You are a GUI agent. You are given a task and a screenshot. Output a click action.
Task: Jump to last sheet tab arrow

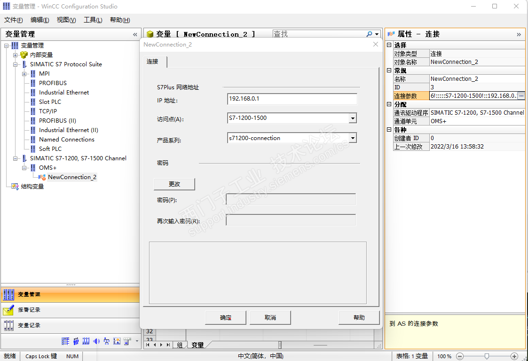pyautogui.click(x=168, y=345)
